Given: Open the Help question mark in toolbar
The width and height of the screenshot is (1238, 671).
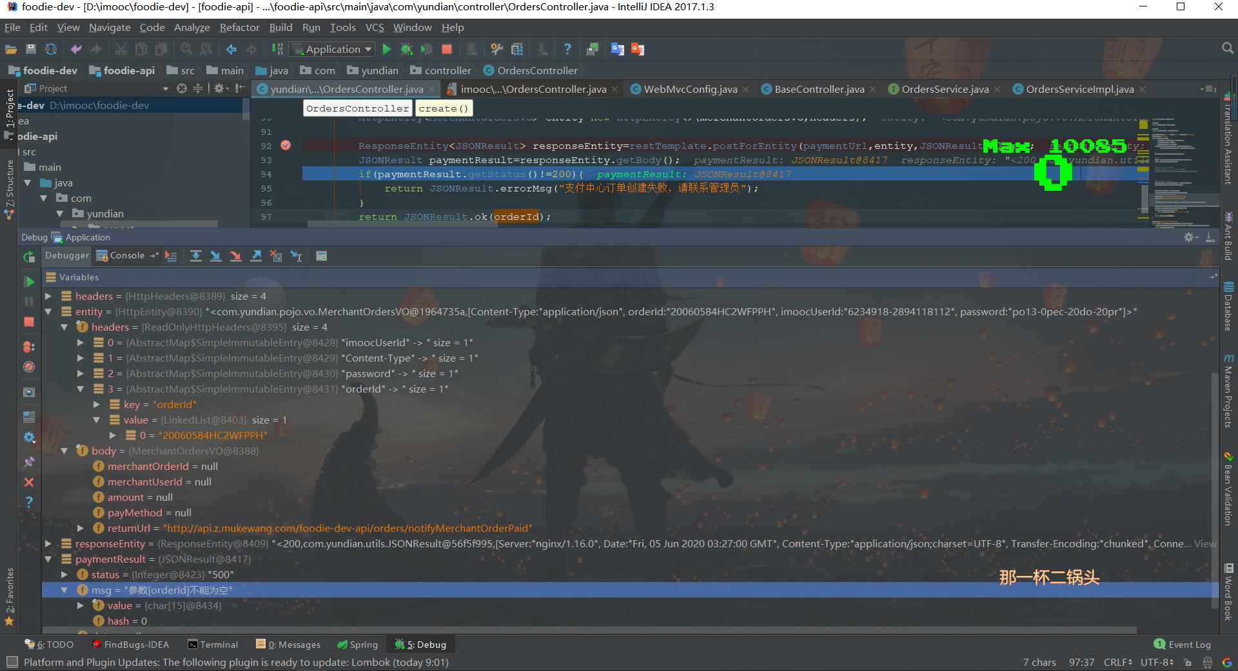Looking at the screenshot, I should [x=567, y=49].
